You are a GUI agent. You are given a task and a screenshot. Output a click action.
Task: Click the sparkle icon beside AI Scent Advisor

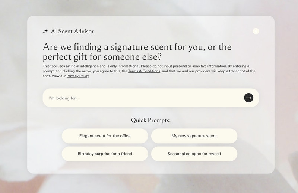coord(45,32)
